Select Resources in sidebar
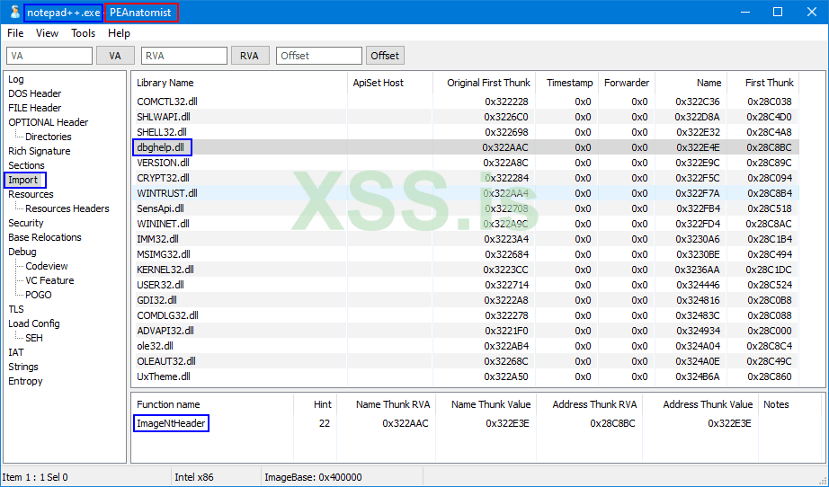Image resolution: width=829 pixels, height=487 pixels. pyautogui.click(x=31, y=194)
